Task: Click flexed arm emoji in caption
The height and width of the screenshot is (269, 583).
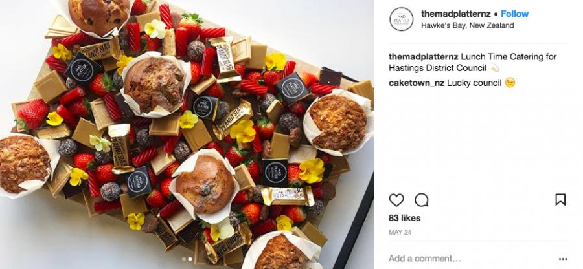Action: [494, 69]
